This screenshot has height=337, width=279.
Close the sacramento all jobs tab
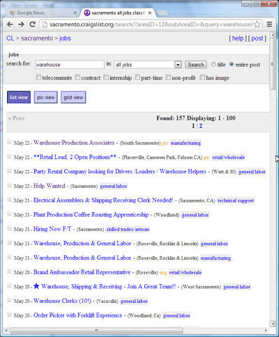[150, 13]
